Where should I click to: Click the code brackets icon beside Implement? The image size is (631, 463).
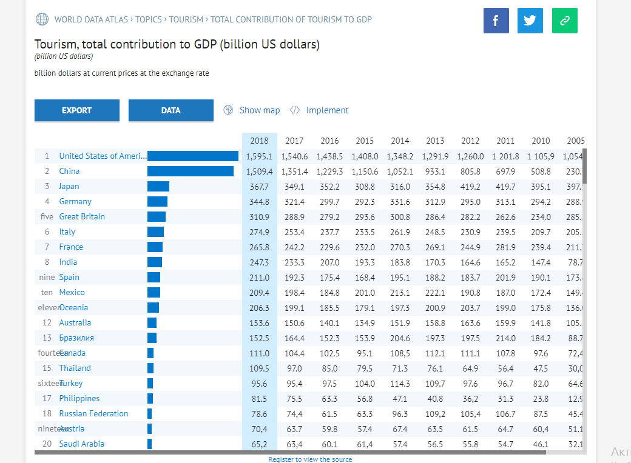click(x=295, y=110)
